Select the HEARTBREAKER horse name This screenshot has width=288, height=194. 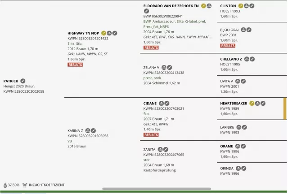pos(234,103)
